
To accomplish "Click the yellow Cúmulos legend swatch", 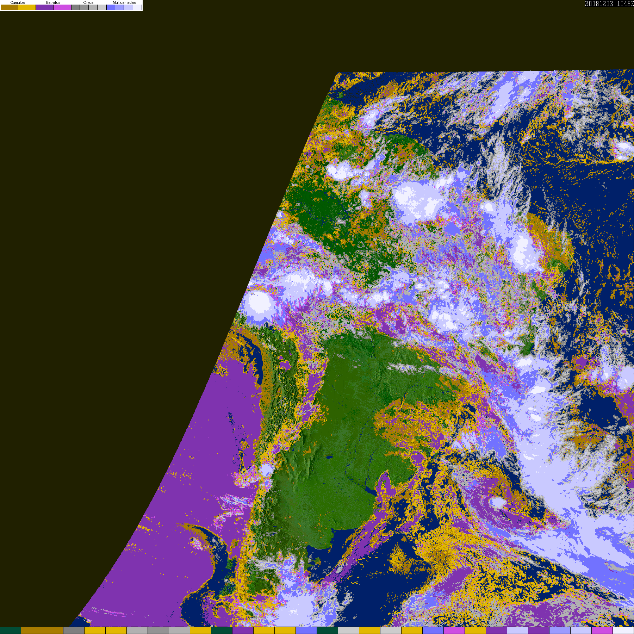I will pyautogui.click(x=27, y=7).
